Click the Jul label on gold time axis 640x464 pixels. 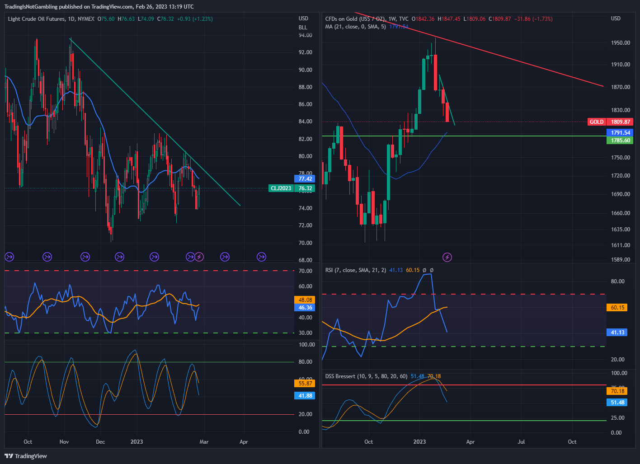coord(521,442)
